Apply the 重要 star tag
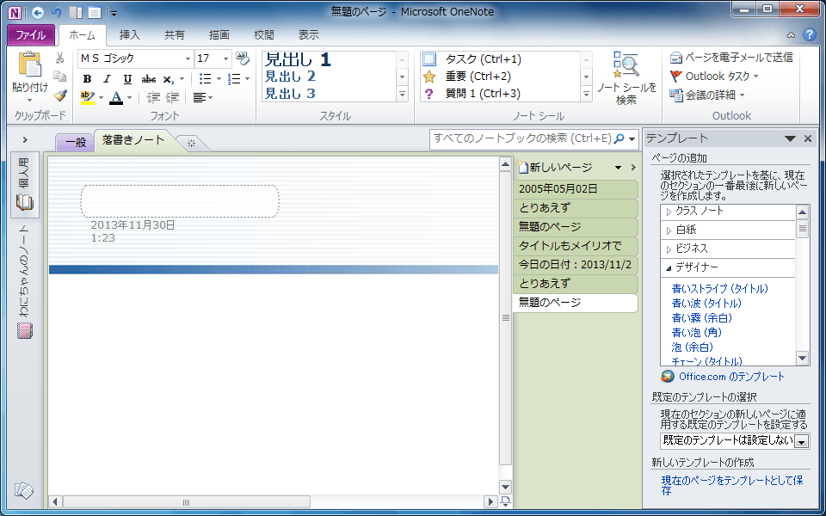The height and width of the screenshot is (516, 826). pyautogui.click(x=429, y=77)
